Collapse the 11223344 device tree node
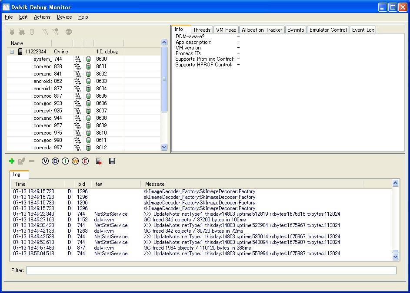 pos(12,52)
